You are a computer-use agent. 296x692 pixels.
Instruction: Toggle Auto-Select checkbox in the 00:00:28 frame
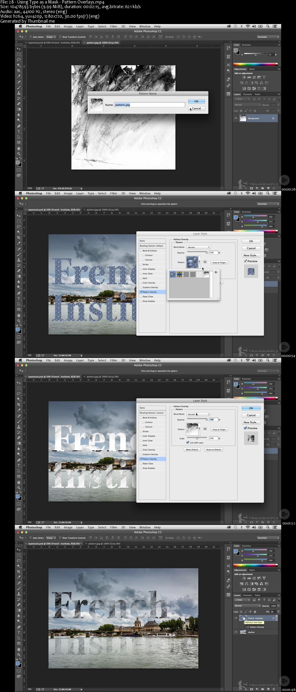tap(30, 37)
